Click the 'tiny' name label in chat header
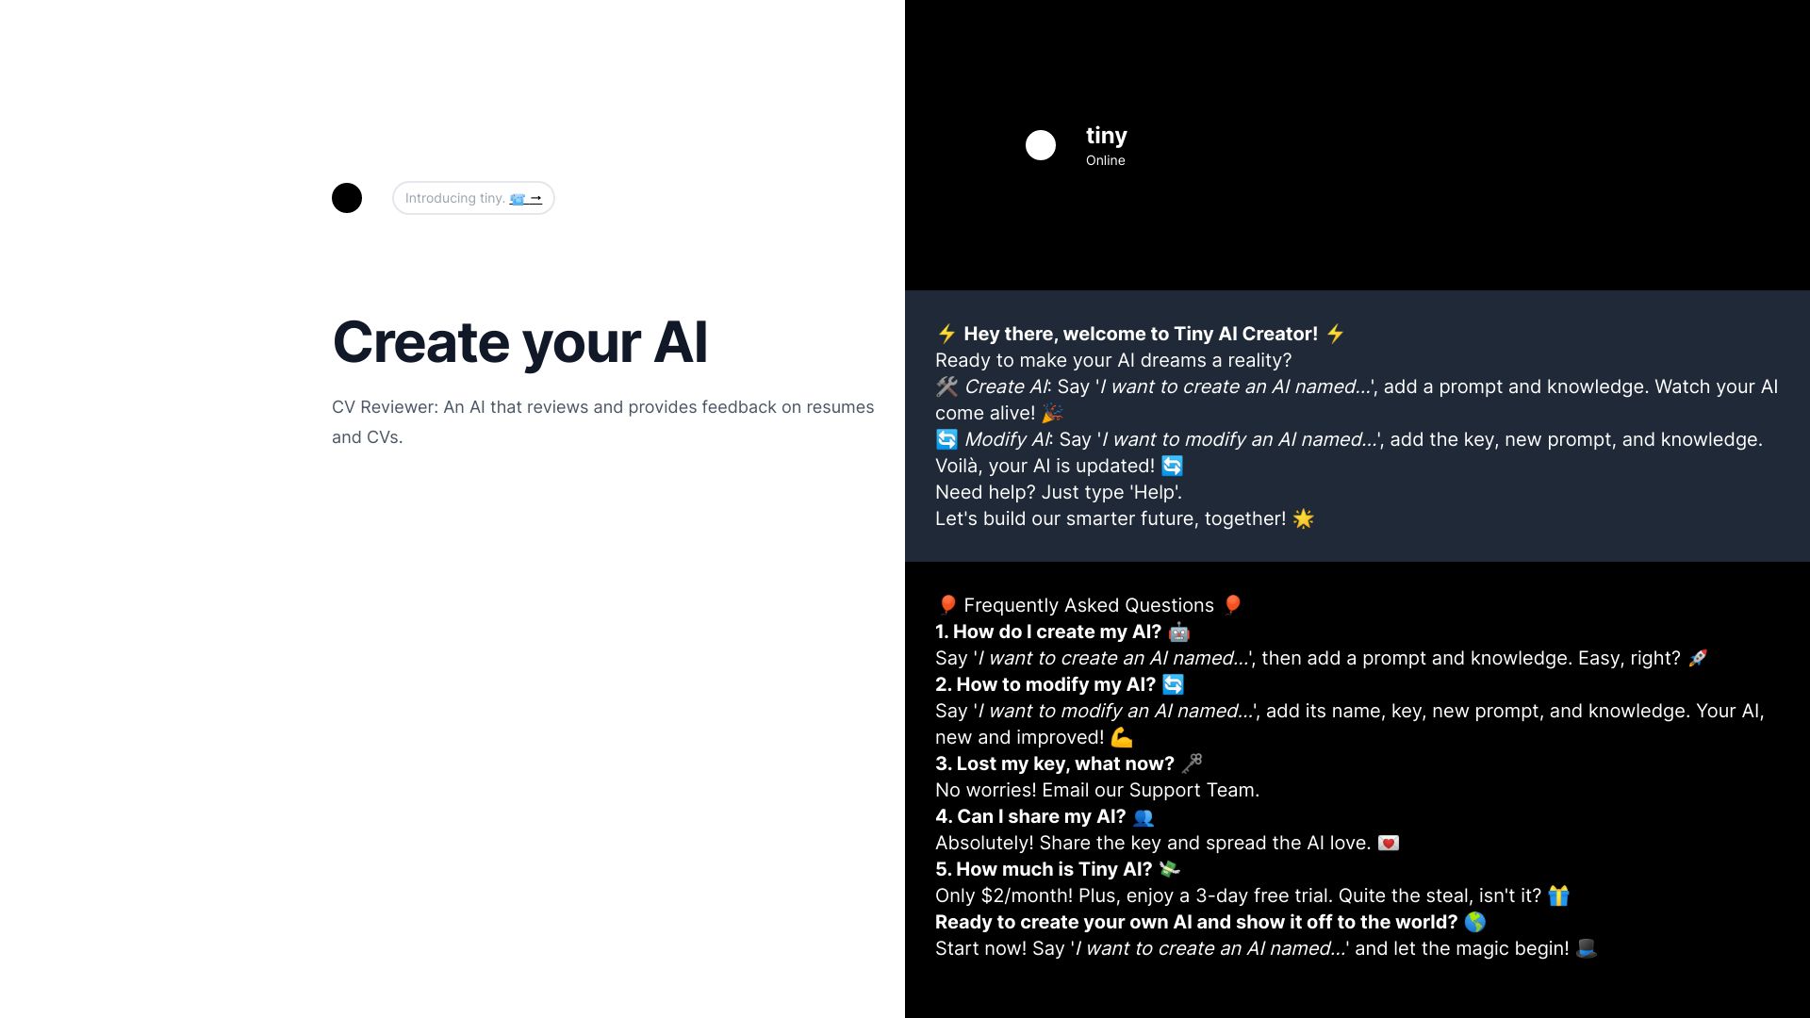The image size is (1810, 1018). 1107,134
